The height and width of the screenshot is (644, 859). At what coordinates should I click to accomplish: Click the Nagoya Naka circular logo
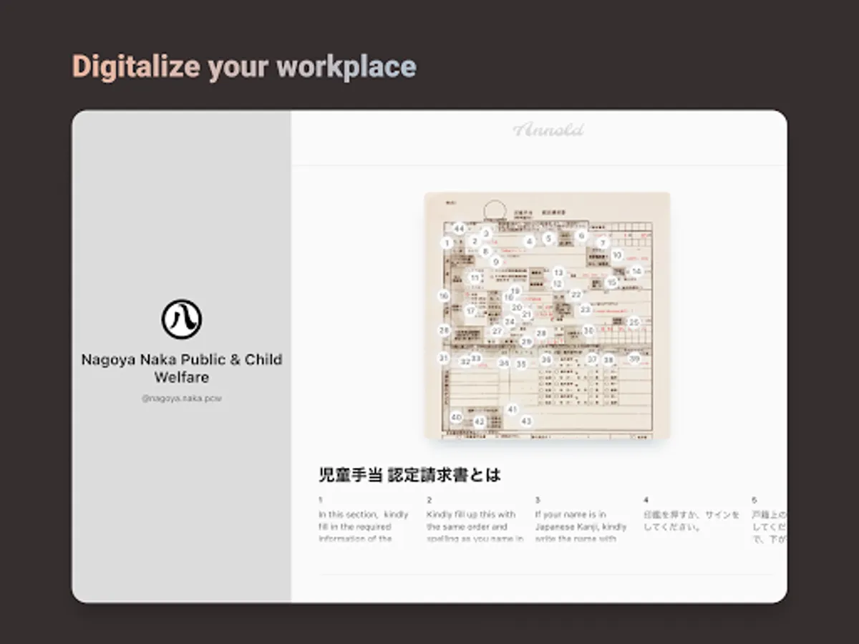[x=181, y=319]
